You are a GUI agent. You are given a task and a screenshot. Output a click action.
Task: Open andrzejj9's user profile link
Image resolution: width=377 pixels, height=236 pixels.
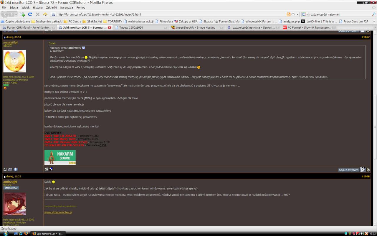(10, 182)
